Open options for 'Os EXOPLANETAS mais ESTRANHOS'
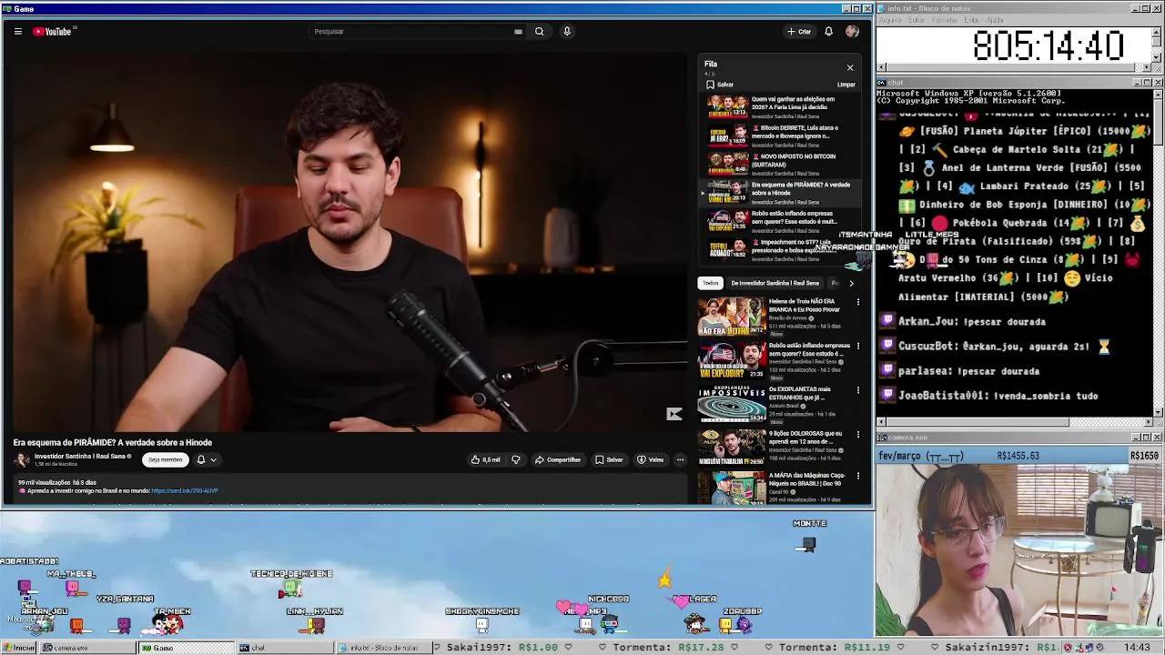 click(x=857, y=390)
